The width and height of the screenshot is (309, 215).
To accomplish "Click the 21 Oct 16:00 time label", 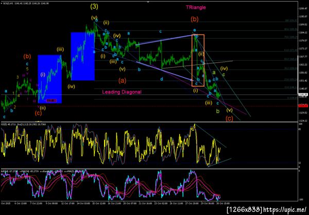I will [145, 203].
